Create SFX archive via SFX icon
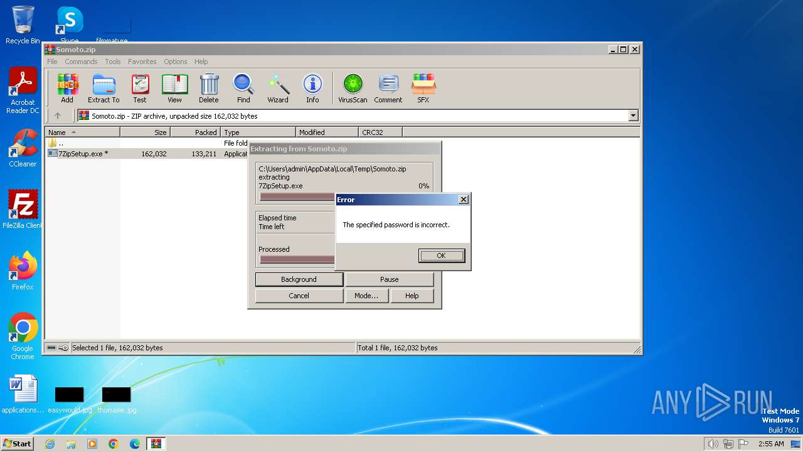Viewport: 803px width, 452px height. pyautogui.click(x=423, y=88)
